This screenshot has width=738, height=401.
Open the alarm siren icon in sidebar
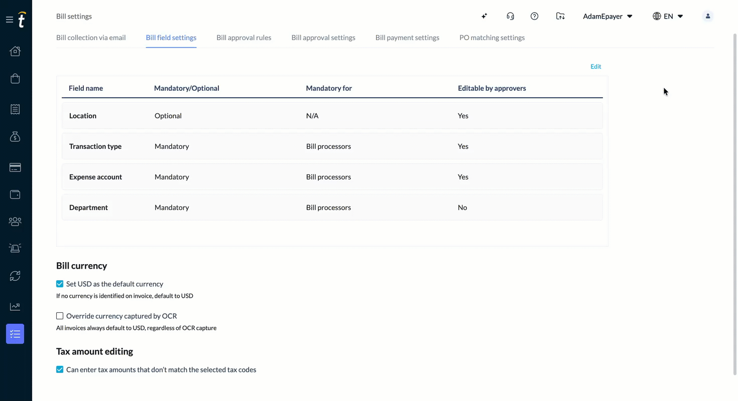click(15, 248)
